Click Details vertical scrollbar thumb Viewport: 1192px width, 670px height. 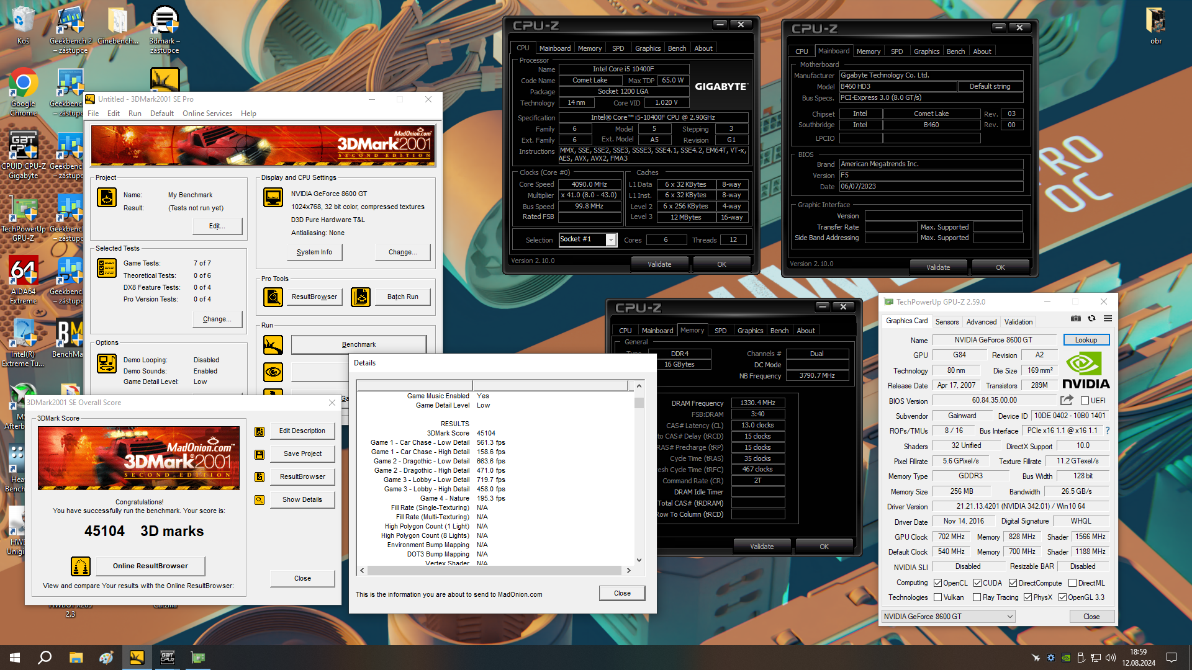(x=638, y=403)
